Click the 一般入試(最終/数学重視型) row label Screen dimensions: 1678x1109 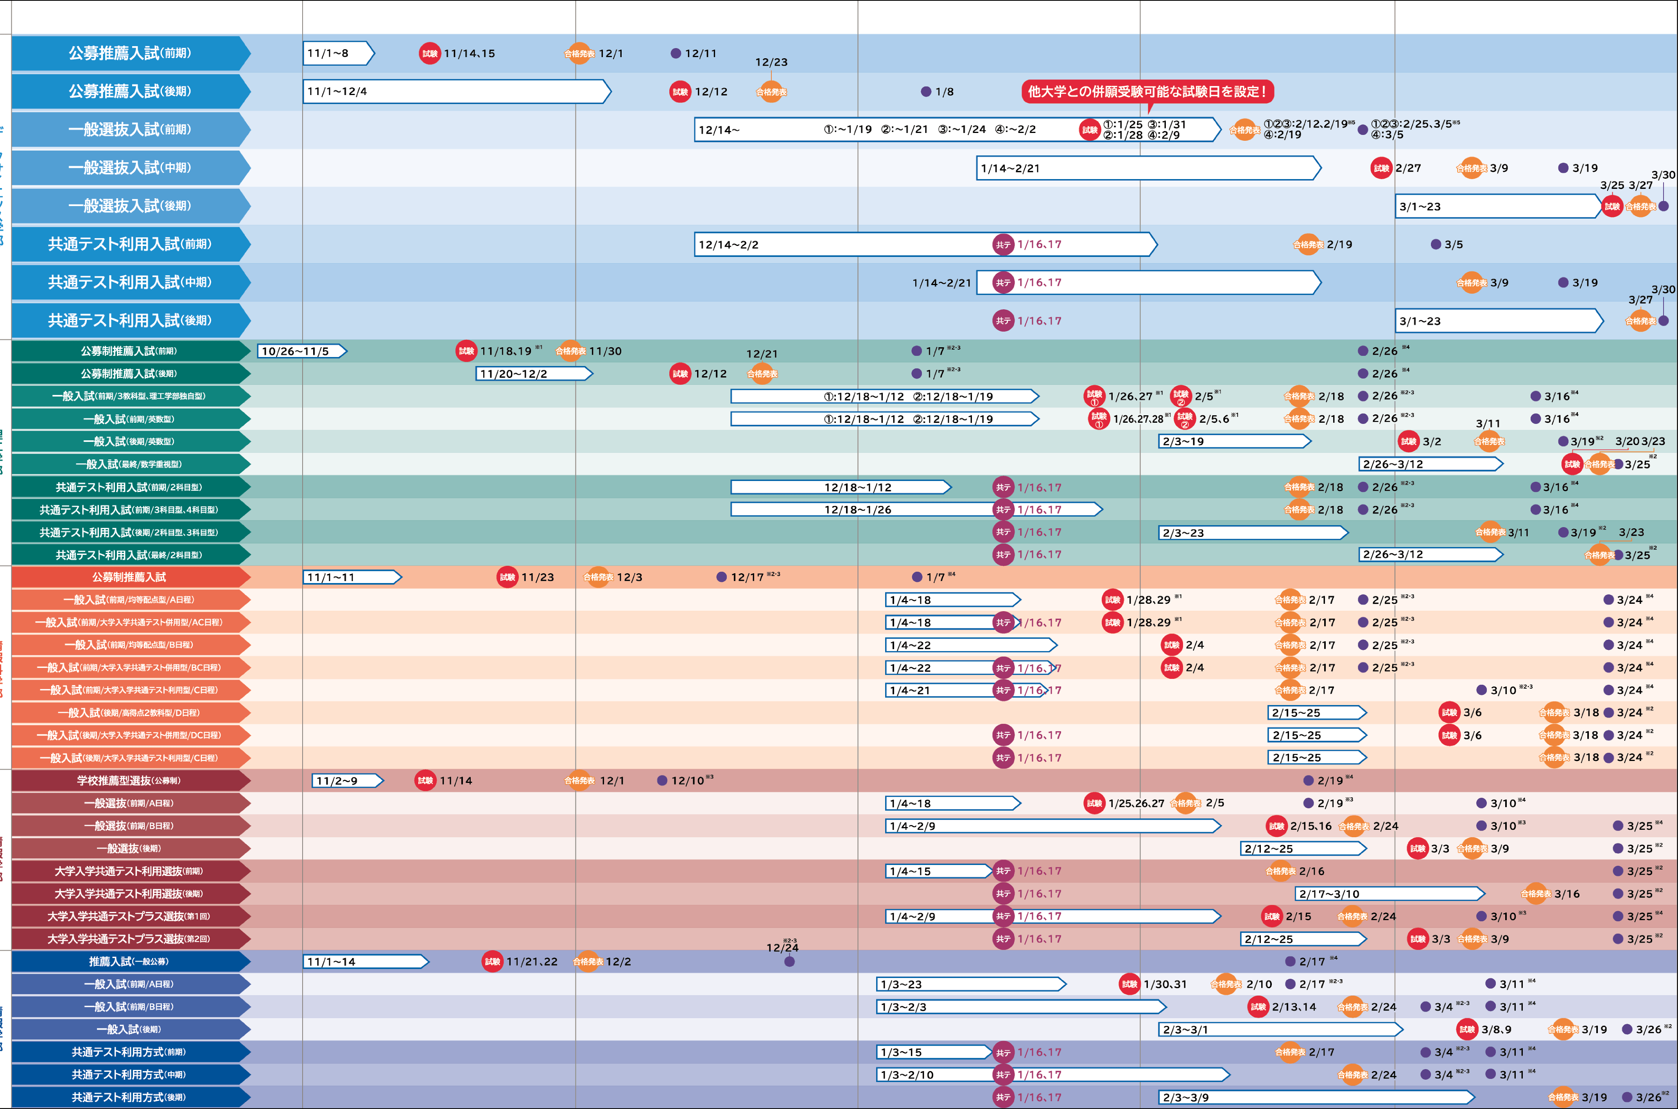click(x=131, y=464)
